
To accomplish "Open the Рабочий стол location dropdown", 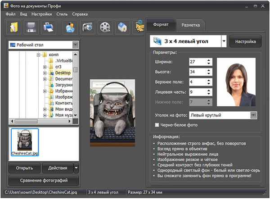I will pyautogui.click(x=74, y=45).
